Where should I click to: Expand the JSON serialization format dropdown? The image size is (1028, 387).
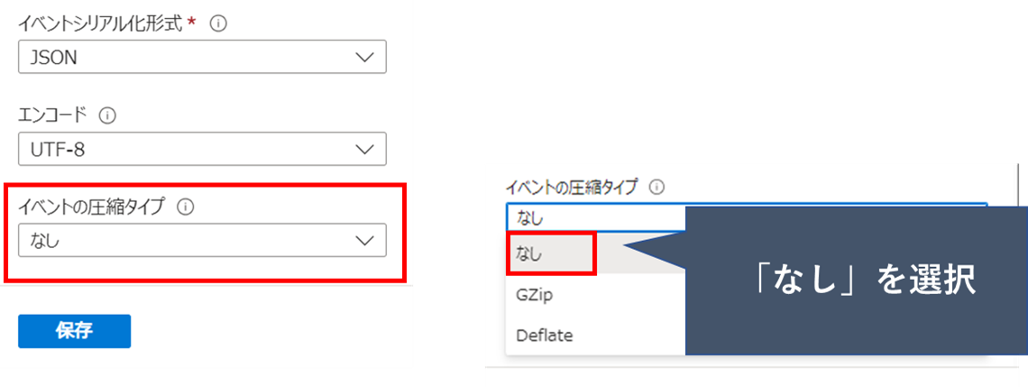click(x=202, y=57)
